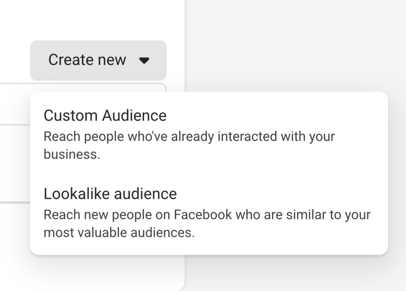Click the Create new button label
Viewport: 406px width, 291px height.
(88, 60)
